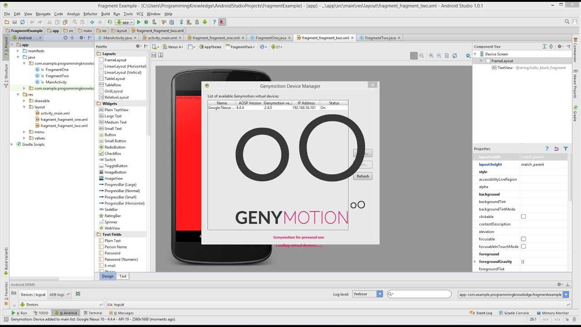Refresh the design preview
581x327 pixels.
point(454,55)
